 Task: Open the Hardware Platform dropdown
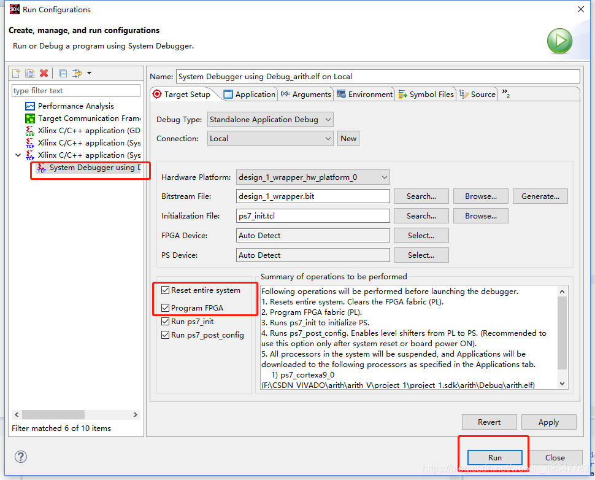pyautogui.click(x=313, y=177)
